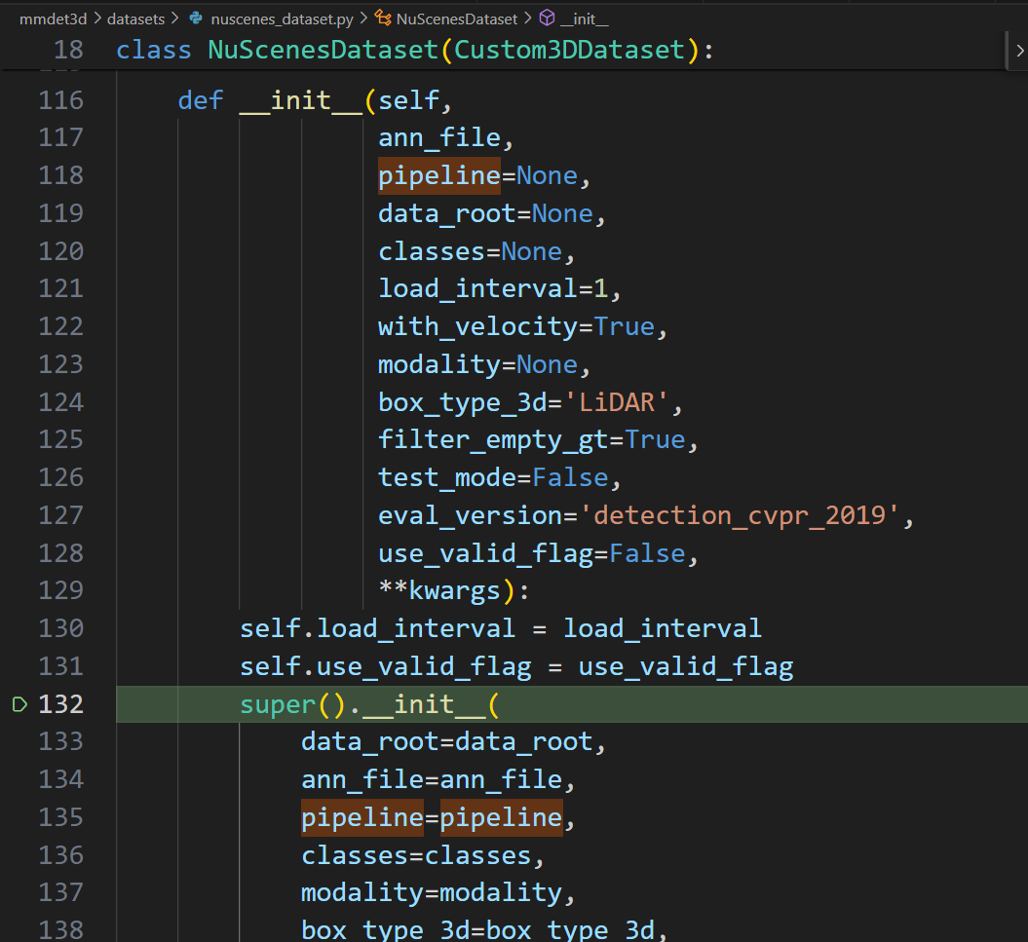Click the debug arrow beside line 132
Screen dimensions: 1028x942
point(19,704)
